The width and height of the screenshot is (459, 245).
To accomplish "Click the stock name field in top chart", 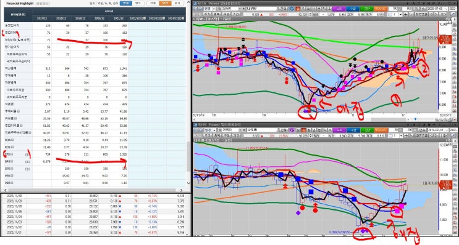I will (262, 9).
